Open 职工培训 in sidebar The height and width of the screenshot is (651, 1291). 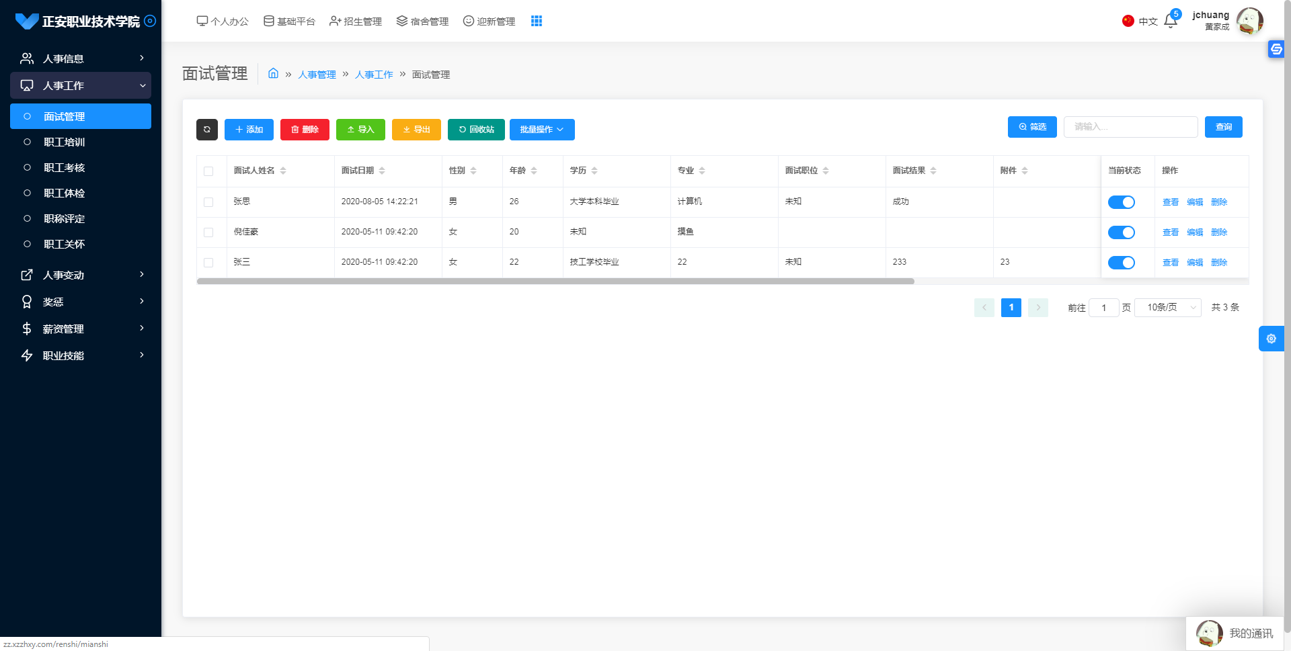pos(65,142)
